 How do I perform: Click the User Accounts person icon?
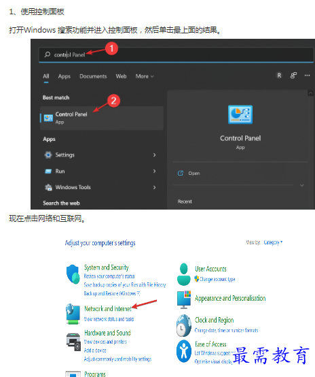tap(184, 274)
